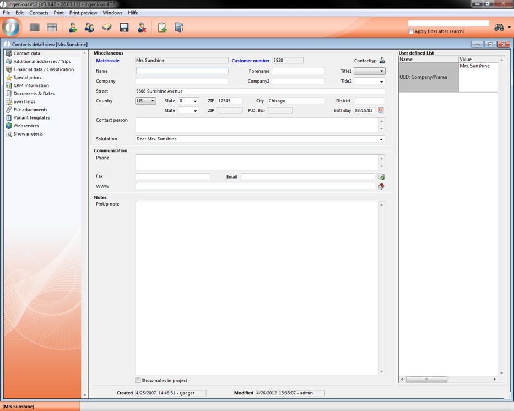
Task: Open the Contacts menu
Action: coord(39,13)
